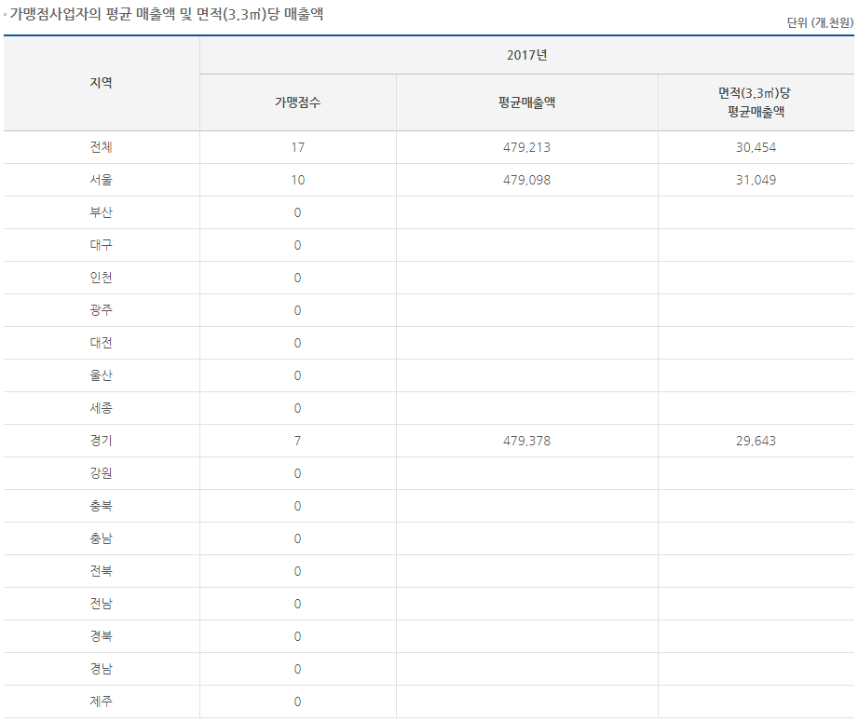
Task: Click the 479,378 value for 경기
Action: coord(526,441)
